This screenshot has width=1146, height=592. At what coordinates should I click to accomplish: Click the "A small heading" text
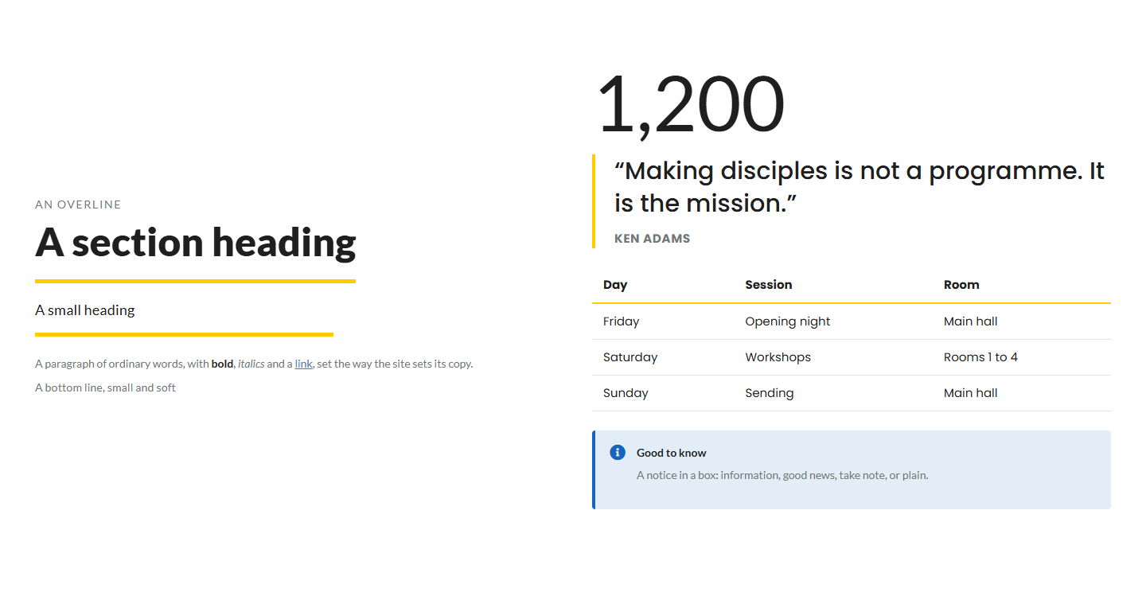coord(85,310)
